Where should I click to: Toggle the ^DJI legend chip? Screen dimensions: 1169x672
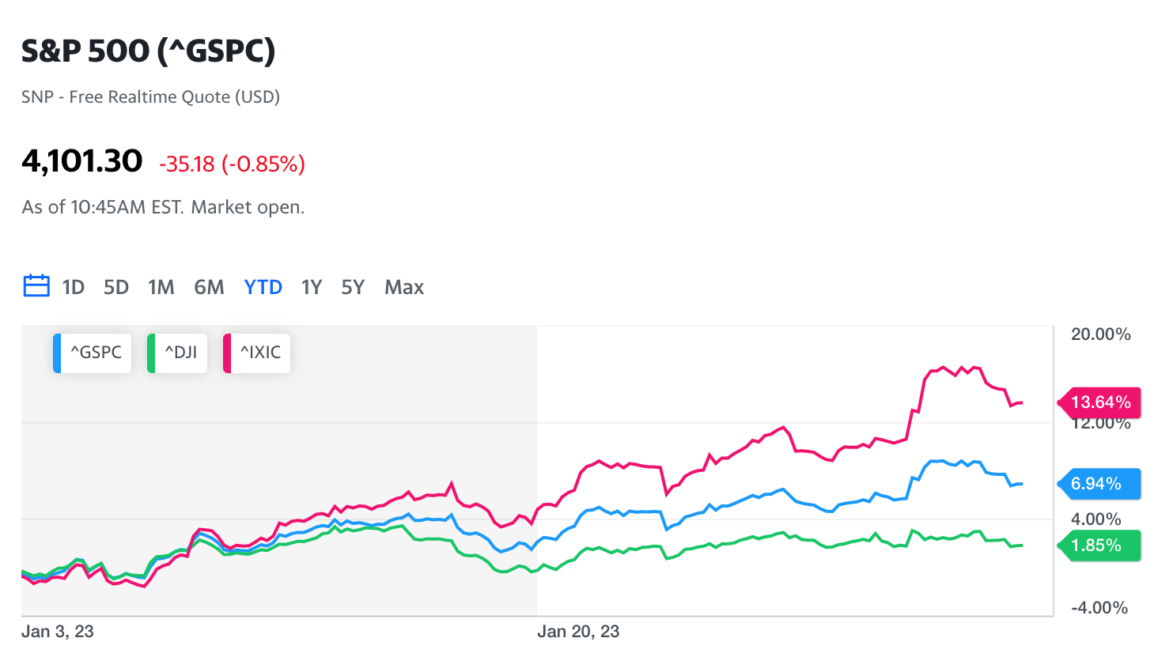coord(177,353)
